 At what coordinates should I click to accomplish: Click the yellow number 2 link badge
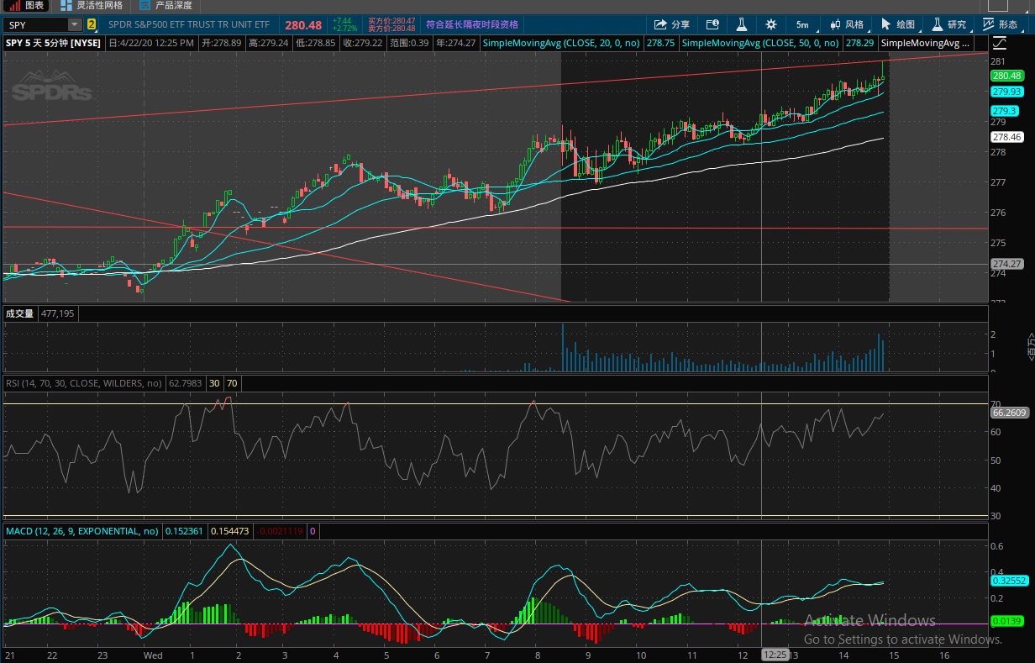[x=92, y=25]
